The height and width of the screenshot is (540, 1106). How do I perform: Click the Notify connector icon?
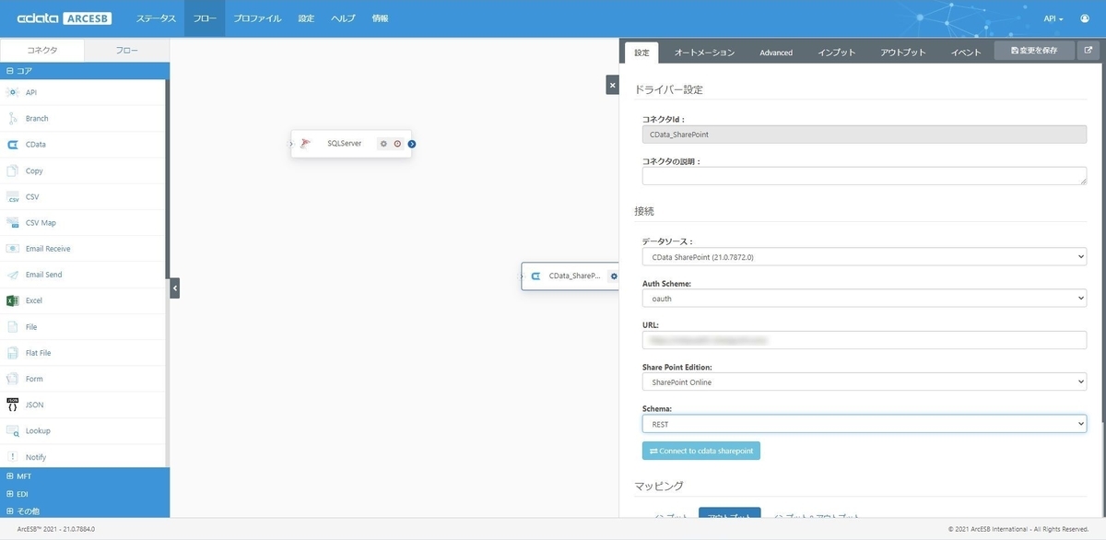point(13,457)
